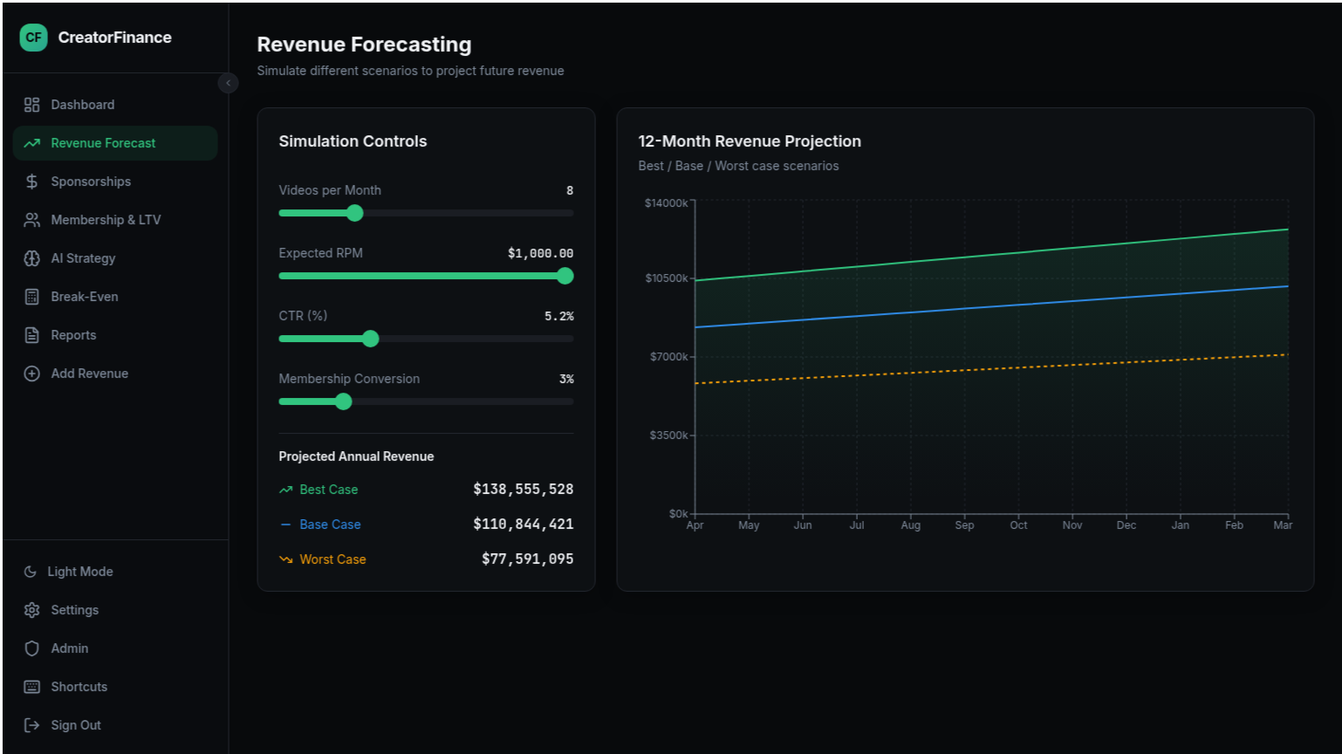Open the Shortcuts keyboard icon
This screenshot has height=754, width=1342.
(31, 686)
